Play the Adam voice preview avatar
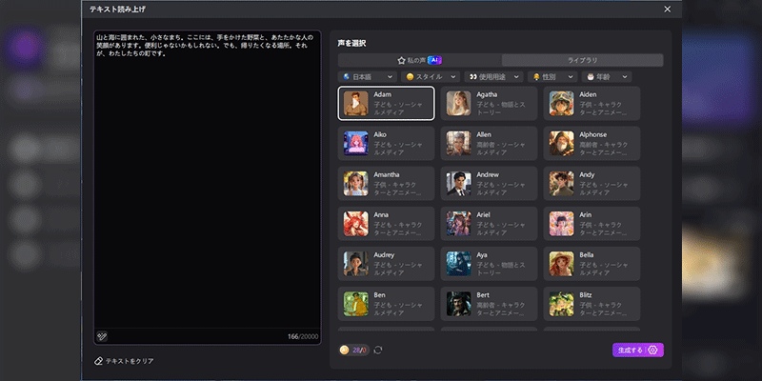Viewport: 762px width, 381px height. click(355, 103)
